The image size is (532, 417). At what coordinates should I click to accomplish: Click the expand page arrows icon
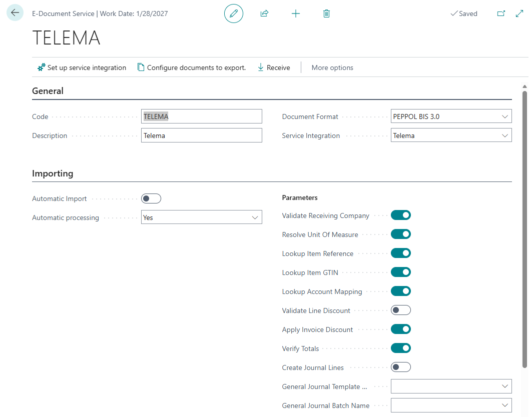pos(519,13)
